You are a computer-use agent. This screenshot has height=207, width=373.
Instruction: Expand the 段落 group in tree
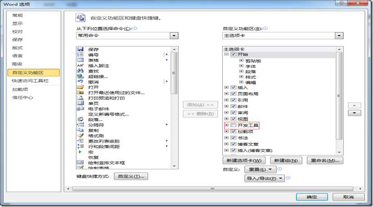click(x=241, y=71)
